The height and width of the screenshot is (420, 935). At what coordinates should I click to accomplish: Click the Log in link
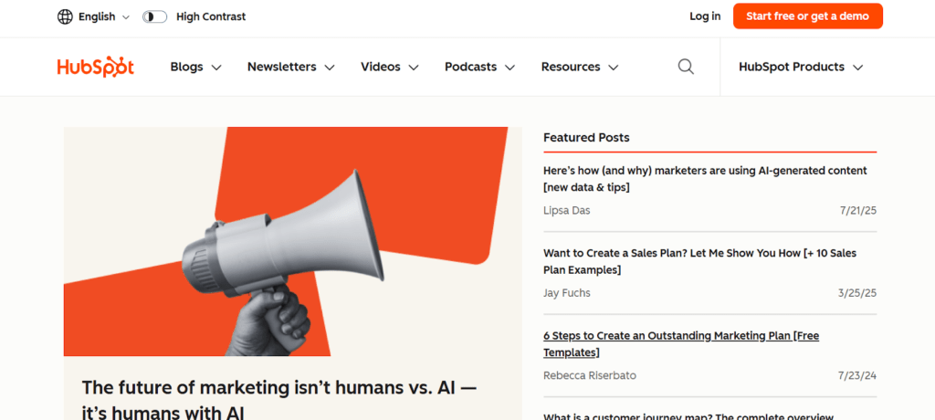click(x=705, y=16)
